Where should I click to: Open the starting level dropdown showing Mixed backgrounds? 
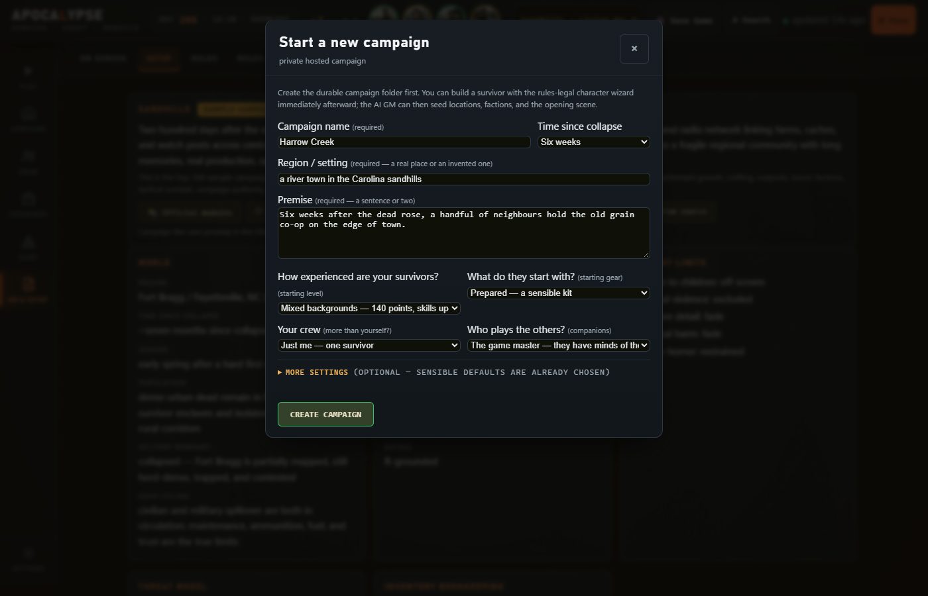point(369,308)
